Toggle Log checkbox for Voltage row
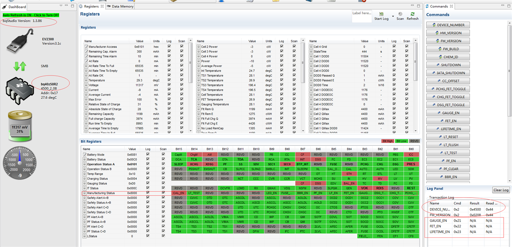 (x=169, y=85)
